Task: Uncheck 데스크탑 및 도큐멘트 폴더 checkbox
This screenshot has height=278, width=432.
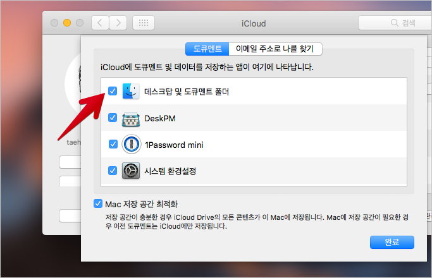Action: tap(113, 91)
